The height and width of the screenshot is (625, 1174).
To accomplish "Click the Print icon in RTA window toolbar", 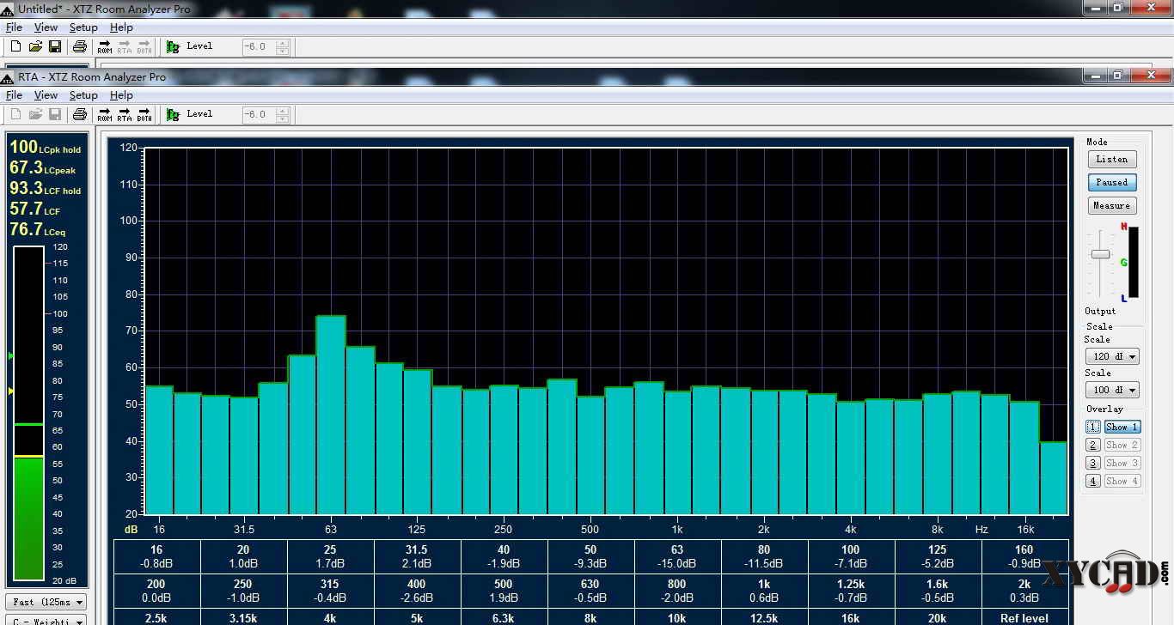I will 79,114.
